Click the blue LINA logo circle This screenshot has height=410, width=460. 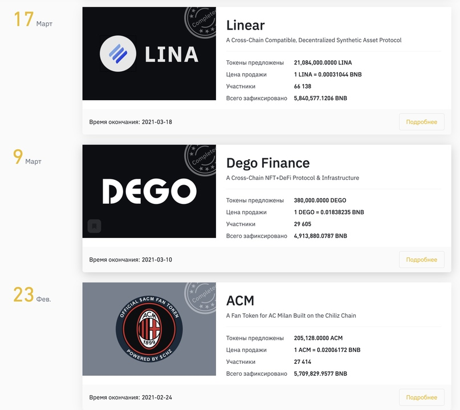pos(118,54)
